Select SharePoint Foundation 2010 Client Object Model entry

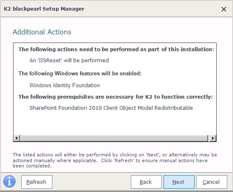pos(111,108)
